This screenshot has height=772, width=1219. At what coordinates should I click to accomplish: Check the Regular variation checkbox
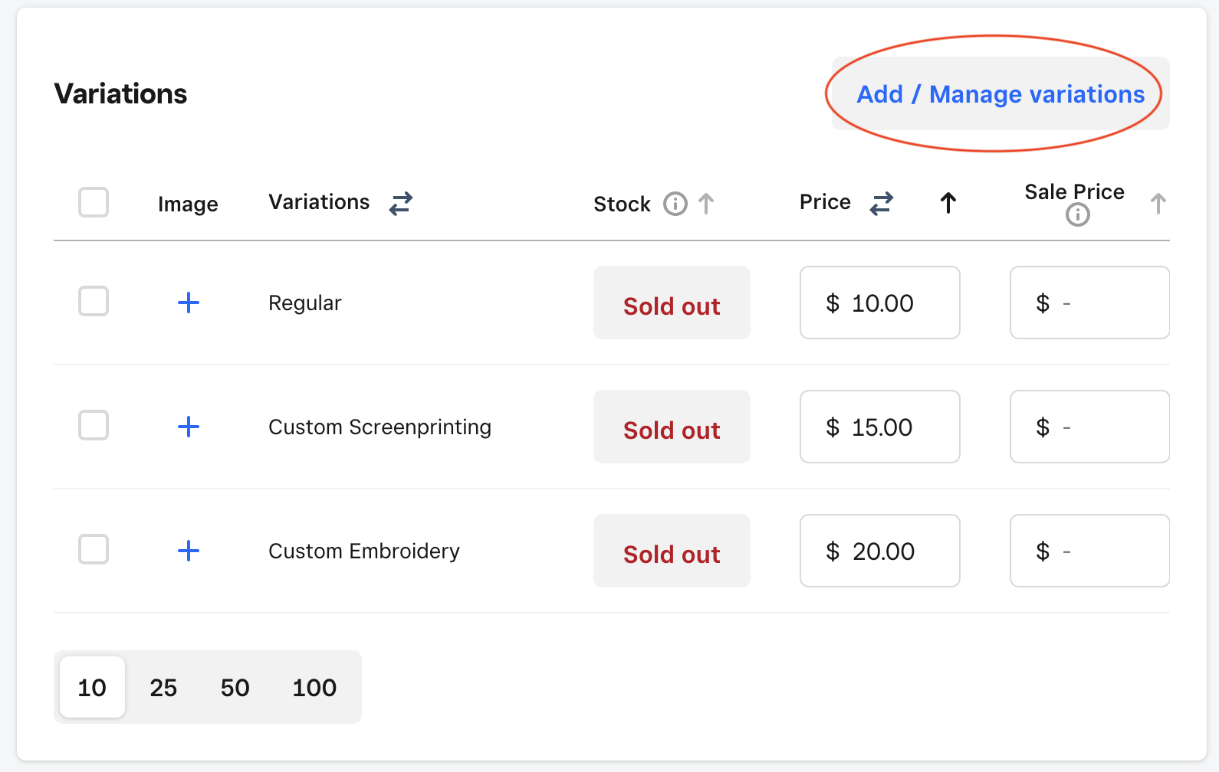tap(94, 301)
